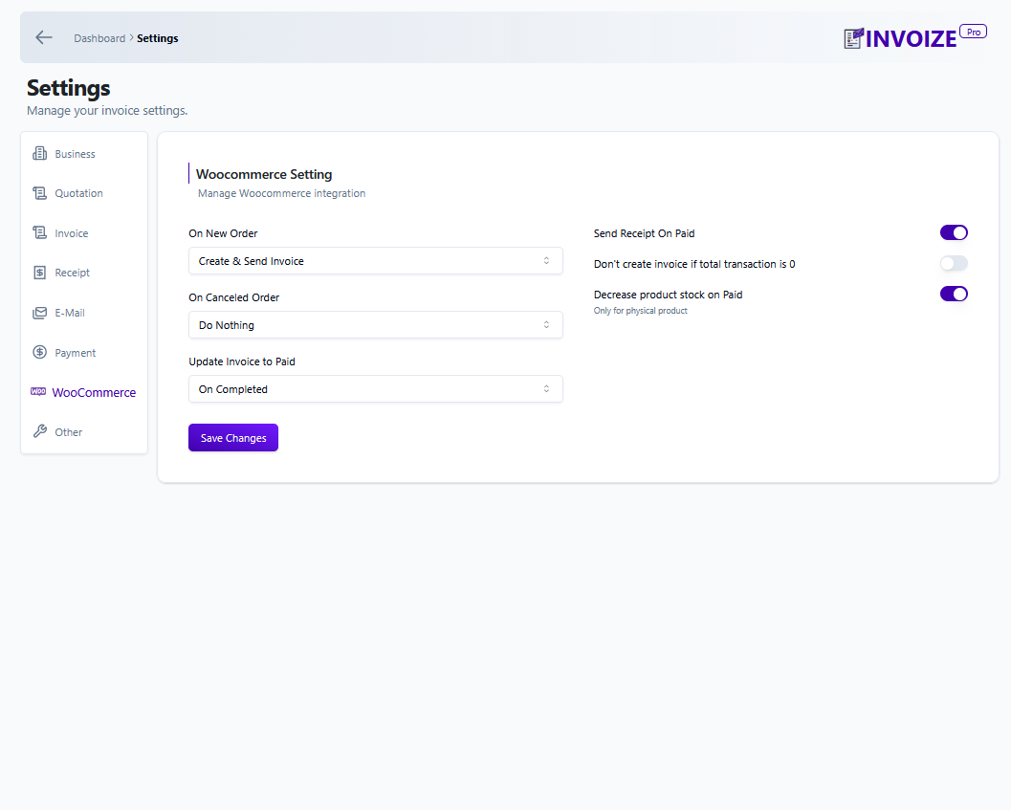Click the purple slider knob on Send Receipt toggle
Screen dimensions: 1011x810
[x=958, y=232]
